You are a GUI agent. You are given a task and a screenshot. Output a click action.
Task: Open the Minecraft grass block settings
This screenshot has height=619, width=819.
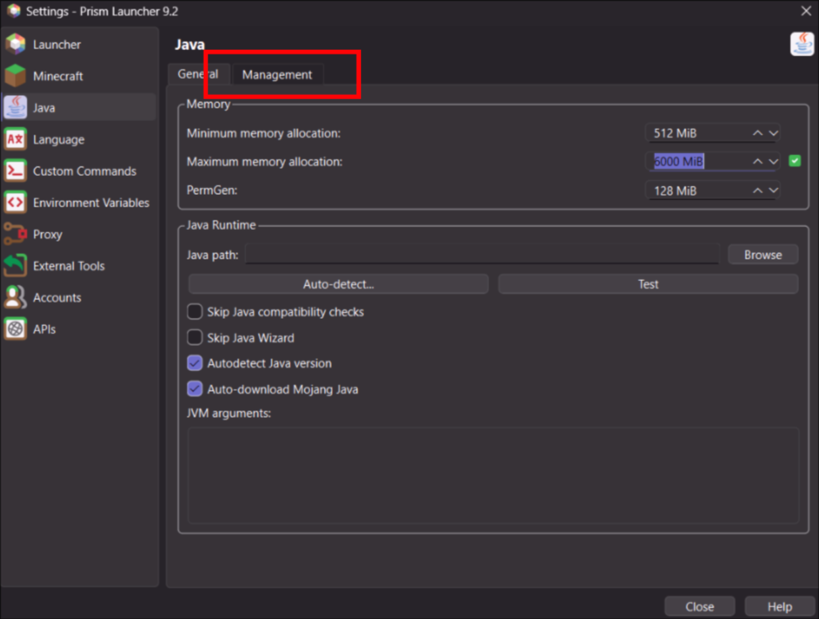(16, 76)
